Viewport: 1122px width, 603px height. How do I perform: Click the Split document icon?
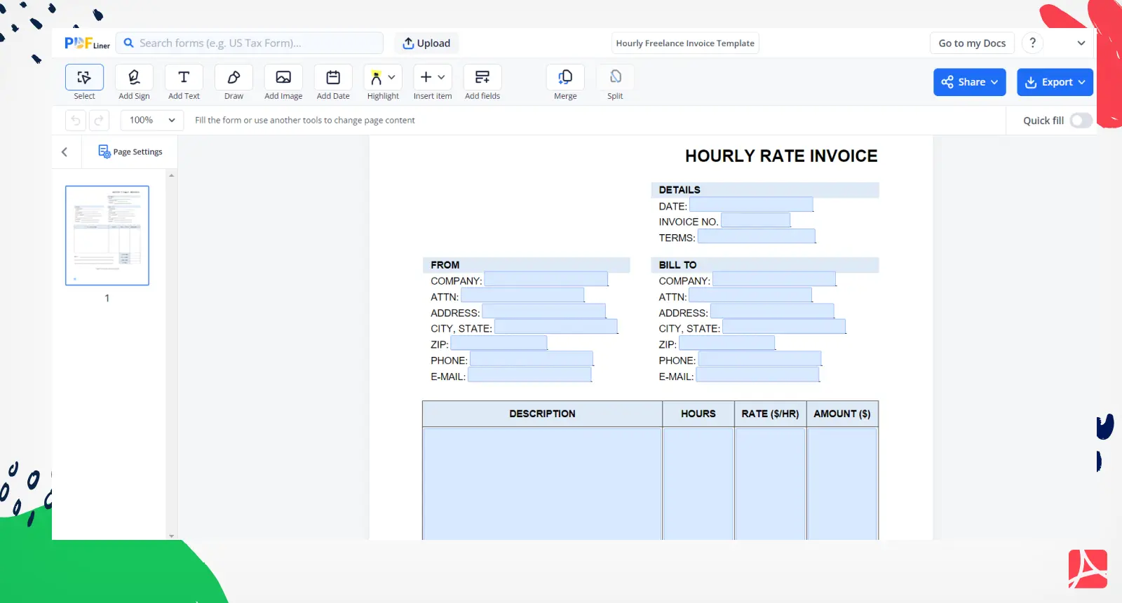click(615, 77)
